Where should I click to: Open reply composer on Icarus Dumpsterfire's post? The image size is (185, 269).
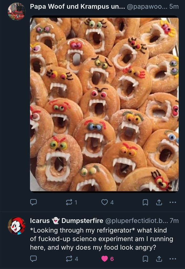click(33, 259)
